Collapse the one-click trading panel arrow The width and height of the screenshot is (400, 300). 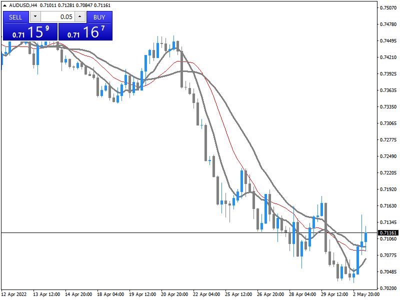4,5
